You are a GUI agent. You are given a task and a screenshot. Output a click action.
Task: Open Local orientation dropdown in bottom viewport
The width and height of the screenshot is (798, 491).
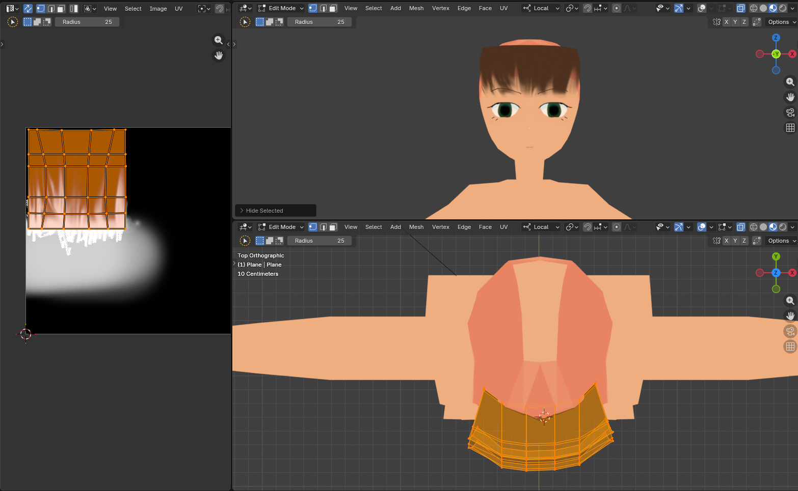[x=541, y=227]
